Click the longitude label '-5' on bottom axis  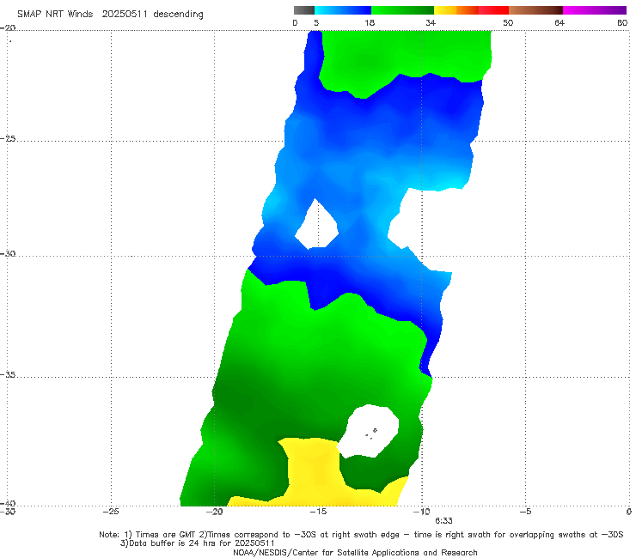point(525,512)
